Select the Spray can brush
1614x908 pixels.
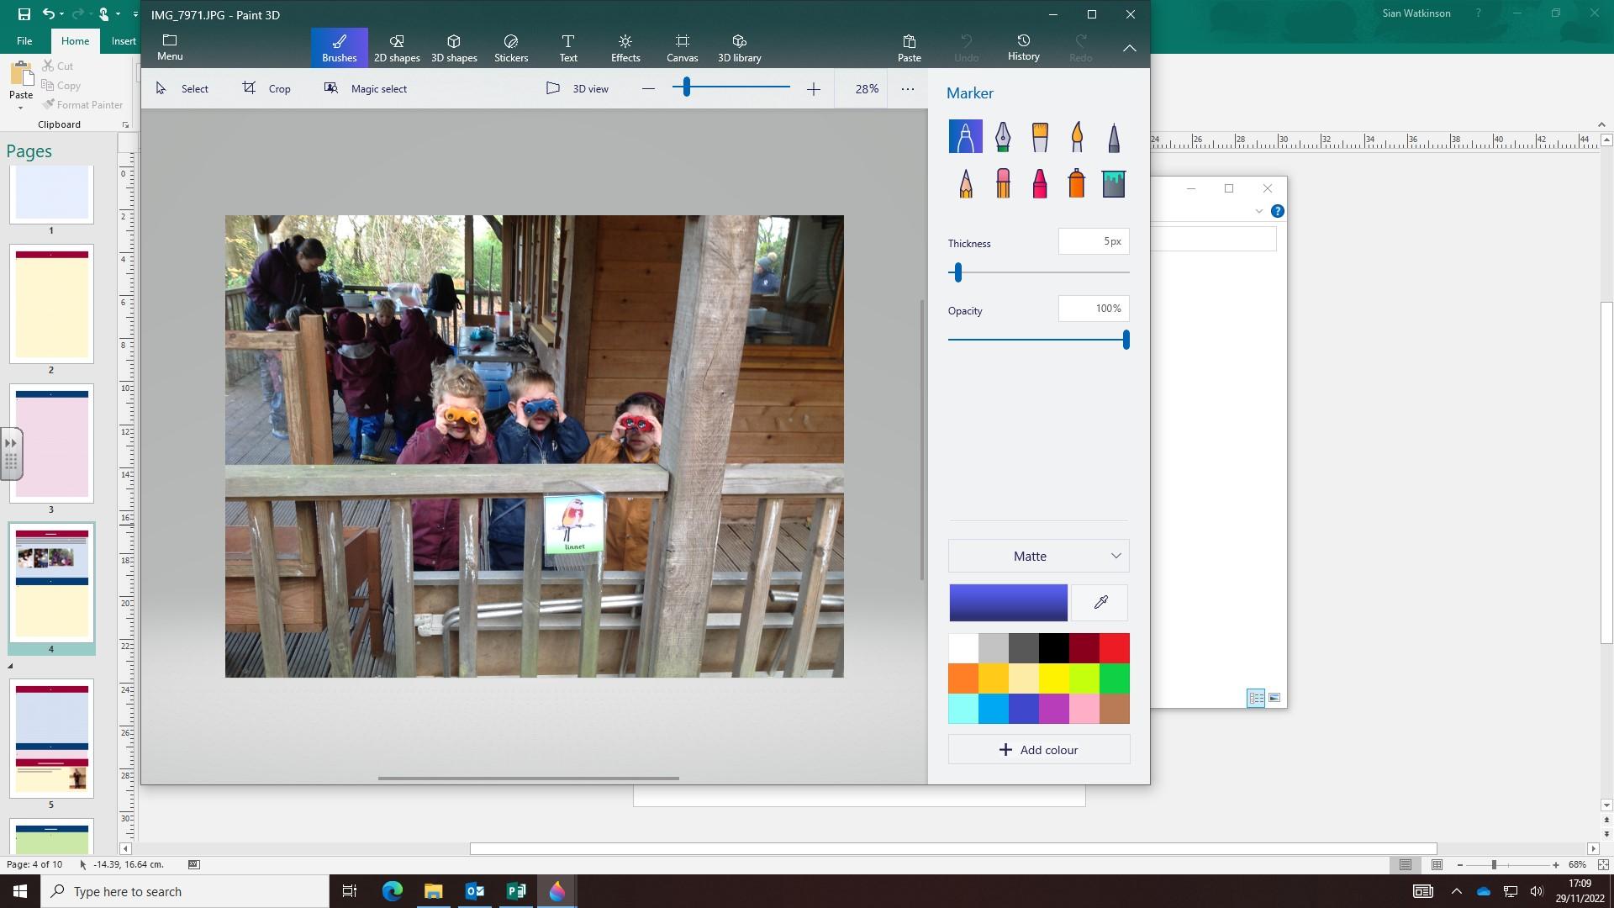click(1077, 183)
